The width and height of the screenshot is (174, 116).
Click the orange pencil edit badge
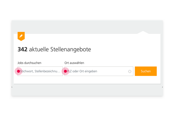(x=21, y=36)
